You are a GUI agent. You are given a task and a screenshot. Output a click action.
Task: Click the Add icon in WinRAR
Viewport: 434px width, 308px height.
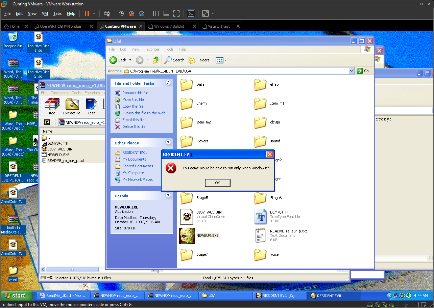click(x=52, y=107)
